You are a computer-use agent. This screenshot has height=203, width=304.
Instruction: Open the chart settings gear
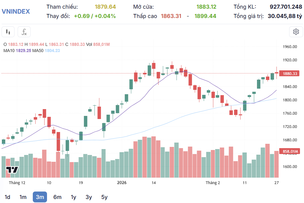[x=296, y=32]
